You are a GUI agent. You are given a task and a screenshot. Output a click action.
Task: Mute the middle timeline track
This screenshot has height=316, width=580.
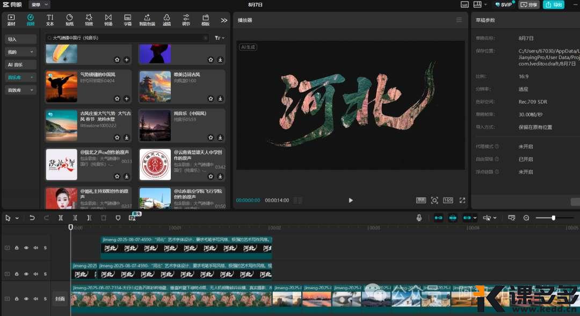point(36,274)
